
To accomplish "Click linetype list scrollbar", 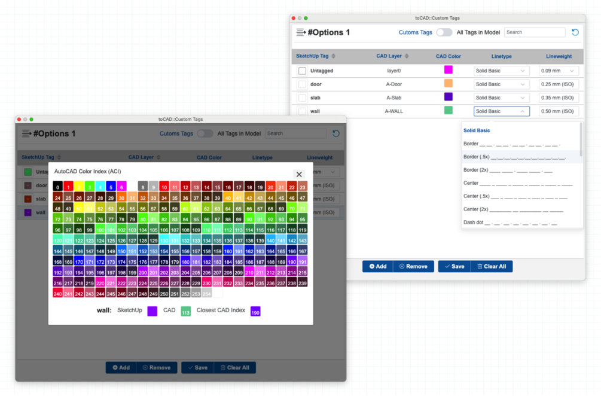I will coord(581,140).
